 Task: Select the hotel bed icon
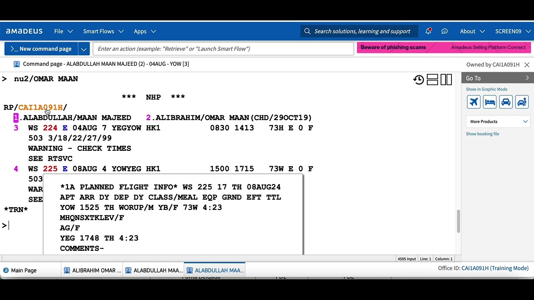click(x=490, y=102)
